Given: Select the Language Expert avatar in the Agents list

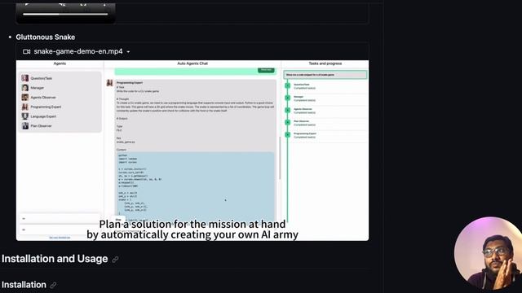Looking at the screenshot, I should (x=25, y=116).
